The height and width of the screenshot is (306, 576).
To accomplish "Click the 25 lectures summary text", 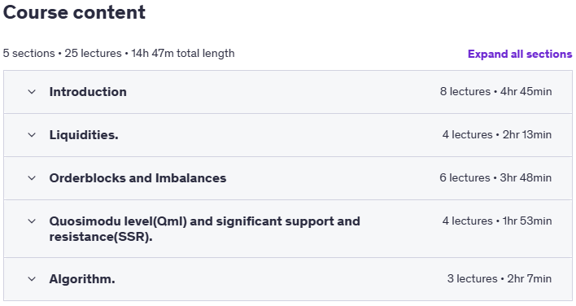I will (x=93, y=53).
